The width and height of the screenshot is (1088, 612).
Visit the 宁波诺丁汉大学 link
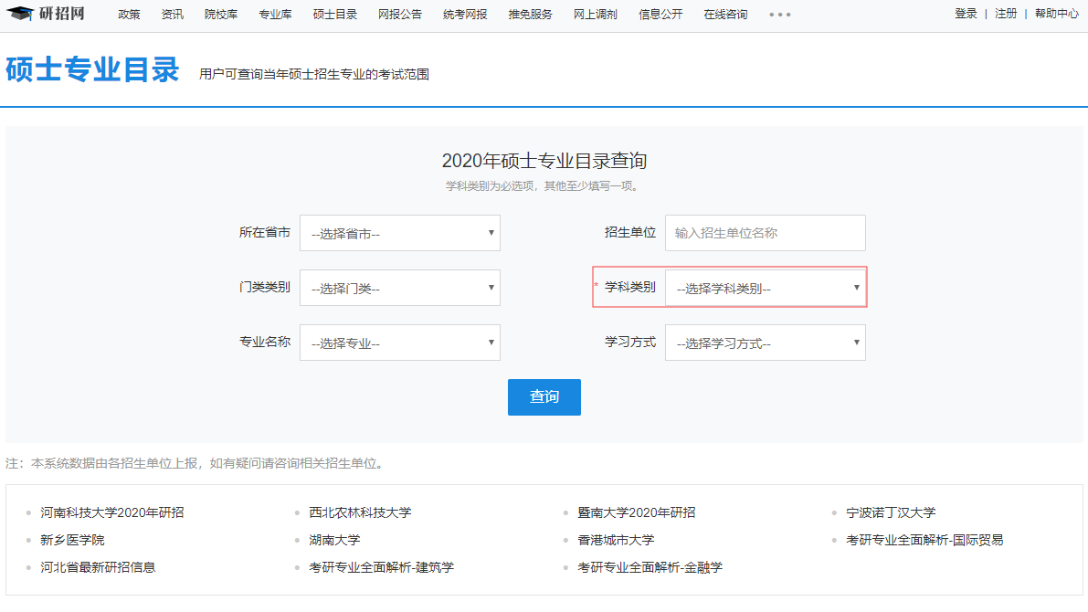(x=891, y=512)
